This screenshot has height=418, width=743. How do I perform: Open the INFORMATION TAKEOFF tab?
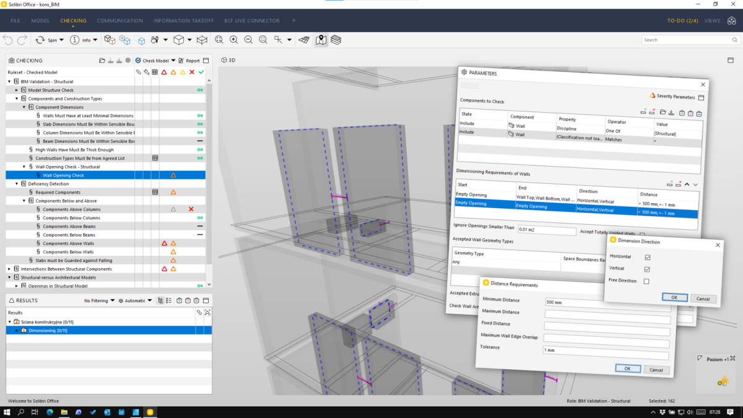(183, 20)
